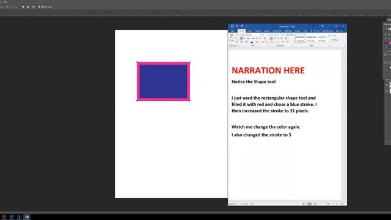The image size is (391, 220).
Task: Open the font name combo box
Action: click(250, 35)
